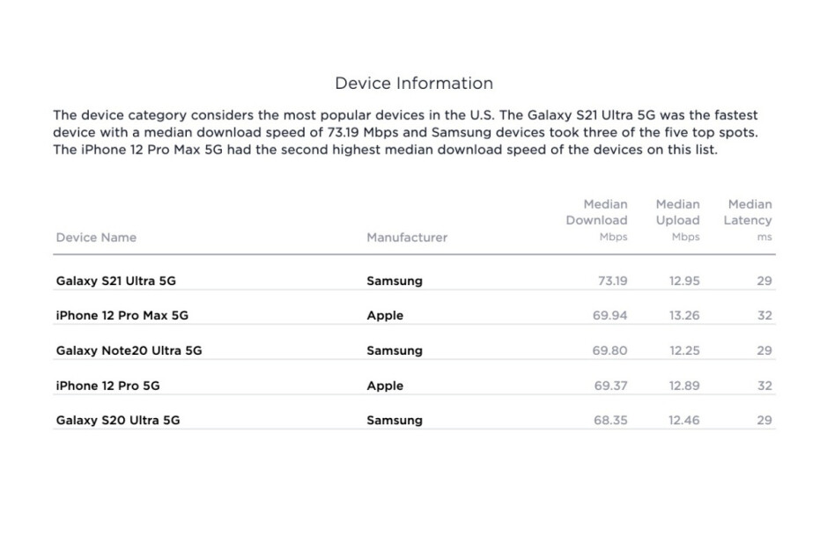This screenshot has height=551, width=827.
Task: Select the 69.80 download speed value
Action: [x=610, y=350]
